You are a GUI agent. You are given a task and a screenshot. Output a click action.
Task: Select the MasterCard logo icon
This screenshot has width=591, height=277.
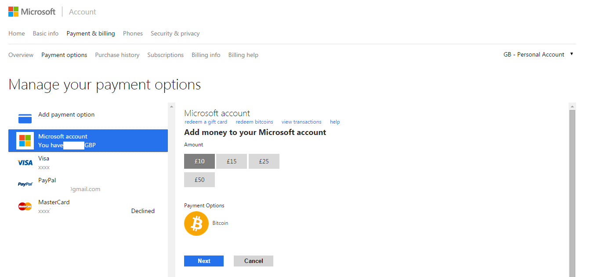pyautogui.click(x=25, y=206)
